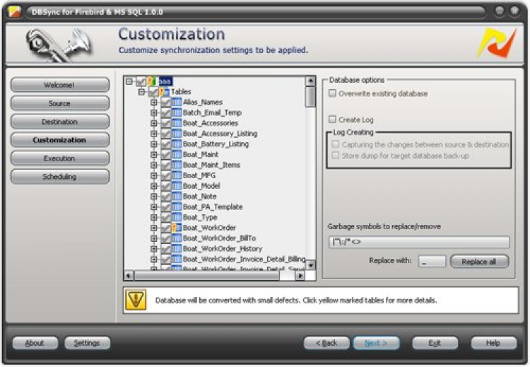Click the Batch_Email_Temp table icon
The width and height of the screenshot is (530, 367).
177,112
